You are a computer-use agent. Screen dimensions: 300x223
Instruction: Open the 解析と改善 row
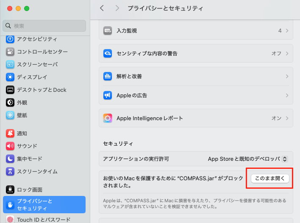[x=196, y=77]
